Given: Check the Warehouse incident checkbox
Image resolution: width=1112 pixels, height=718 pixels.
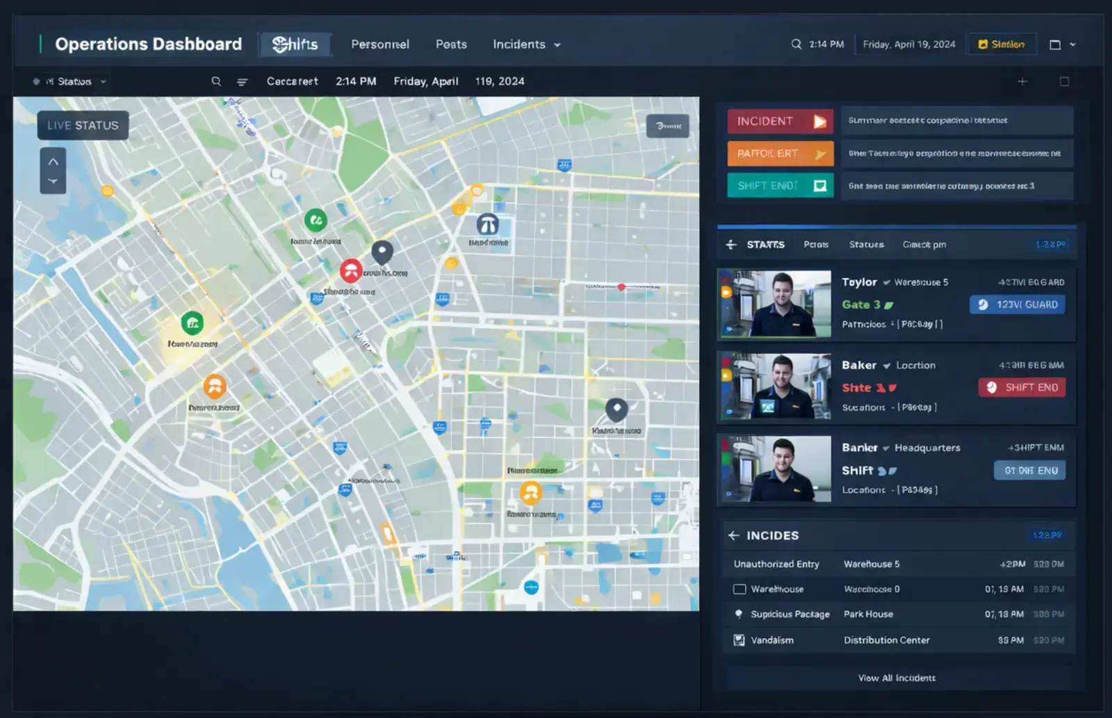Looking at the screenshot, I should pyautogui.click(x=739, y=589).
